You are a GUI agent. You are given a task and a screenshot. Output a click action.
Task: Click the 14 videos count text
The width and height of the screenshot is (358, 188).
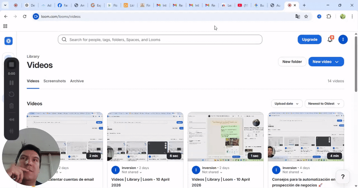click(x=336, y=81)
